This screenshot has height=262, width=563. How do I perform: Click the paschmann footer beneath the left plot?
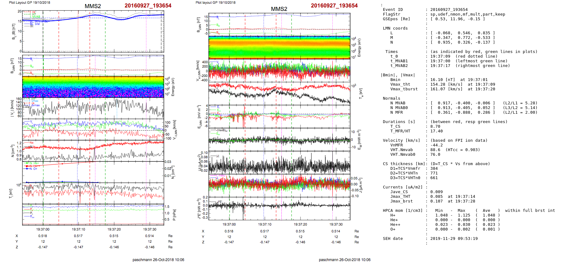158,260
